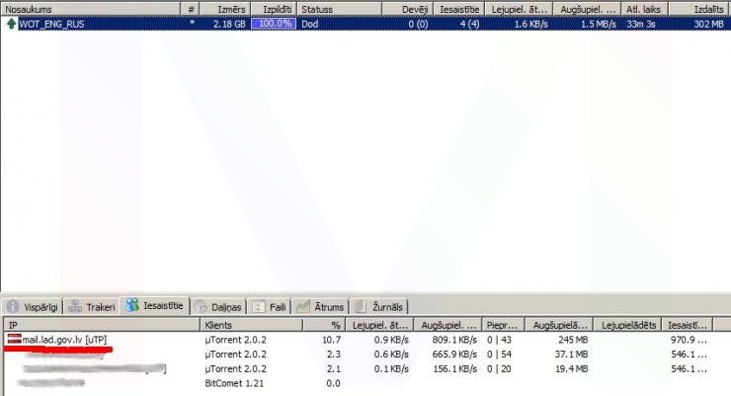Click the Latvian flag icon next to mail.lad.gov.lv
Image resolution: width=731 pixels, height=396 pixels.
tap(14, 340)
